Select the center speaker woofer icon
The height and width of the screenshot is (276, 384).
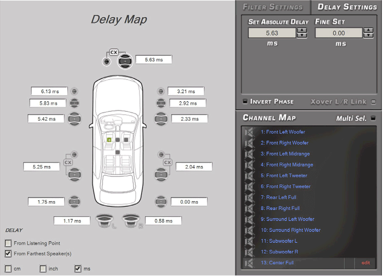point(125,61)
